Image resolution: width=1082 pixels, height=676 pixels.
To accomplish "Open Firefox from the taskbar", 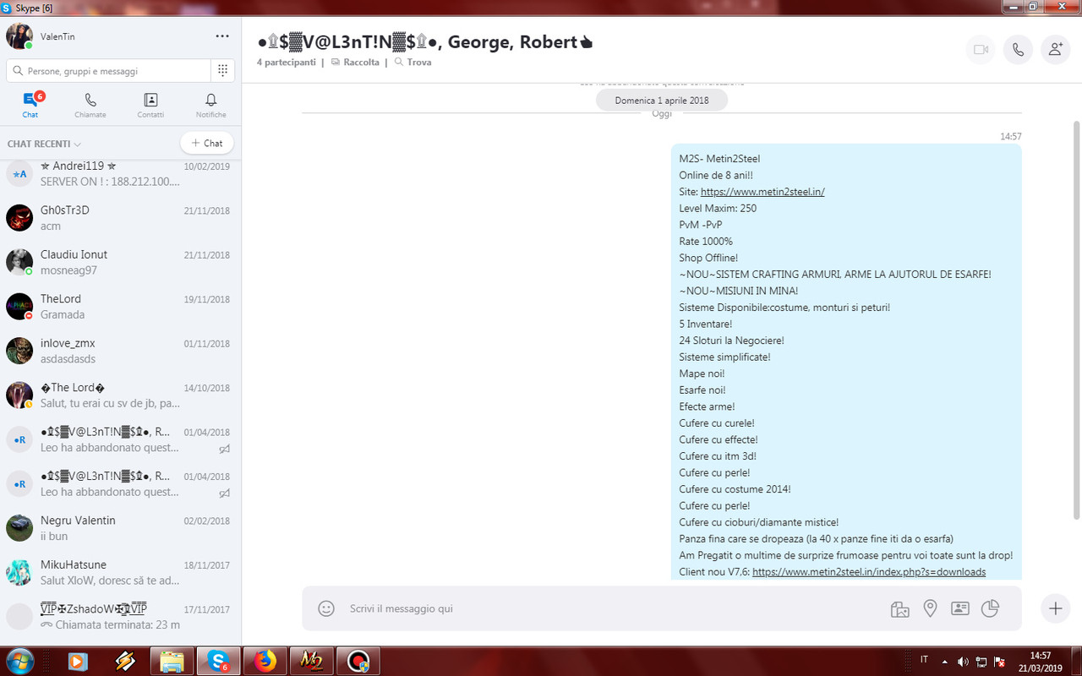I will point(265,661).
